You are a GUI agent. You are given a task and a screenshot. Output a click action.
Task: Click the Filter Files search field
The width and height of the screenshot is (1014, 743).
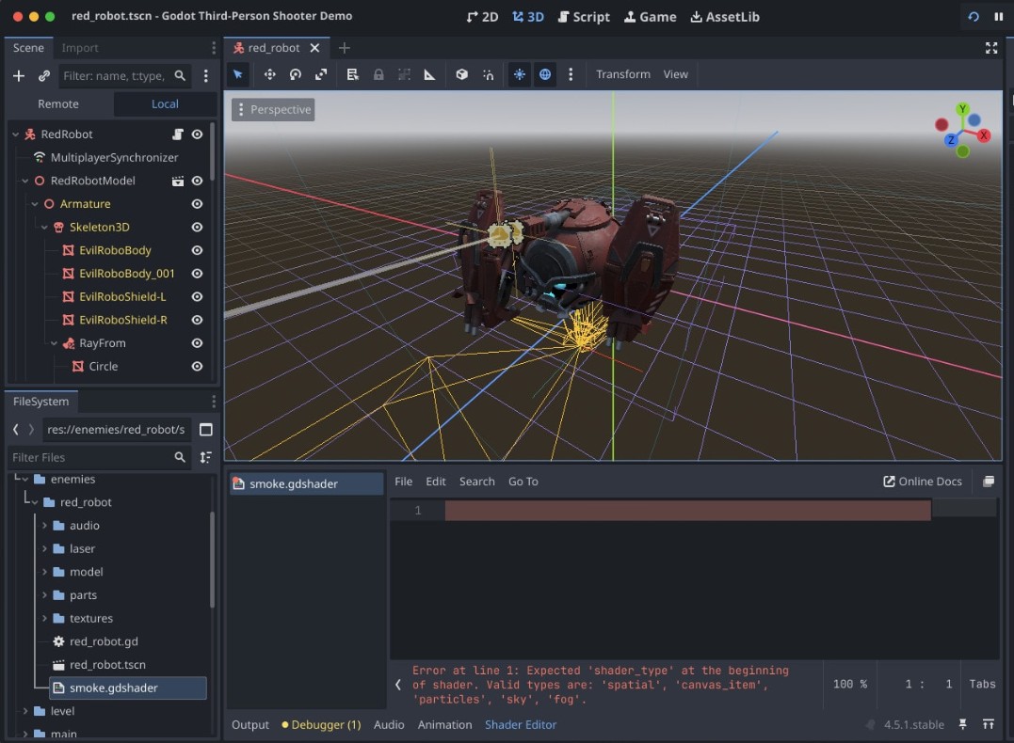pos(89,457)
